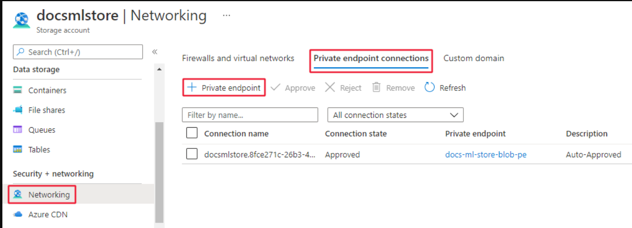Click the Approve button label
This screenshot has height=228, width=632.
[300, 88]
